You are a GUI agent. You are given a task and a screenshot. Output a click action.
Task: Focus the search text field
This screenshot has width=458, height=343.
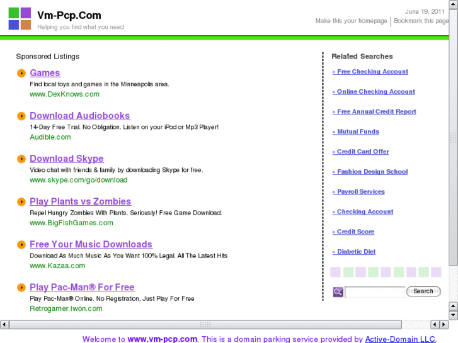(375, 291)
